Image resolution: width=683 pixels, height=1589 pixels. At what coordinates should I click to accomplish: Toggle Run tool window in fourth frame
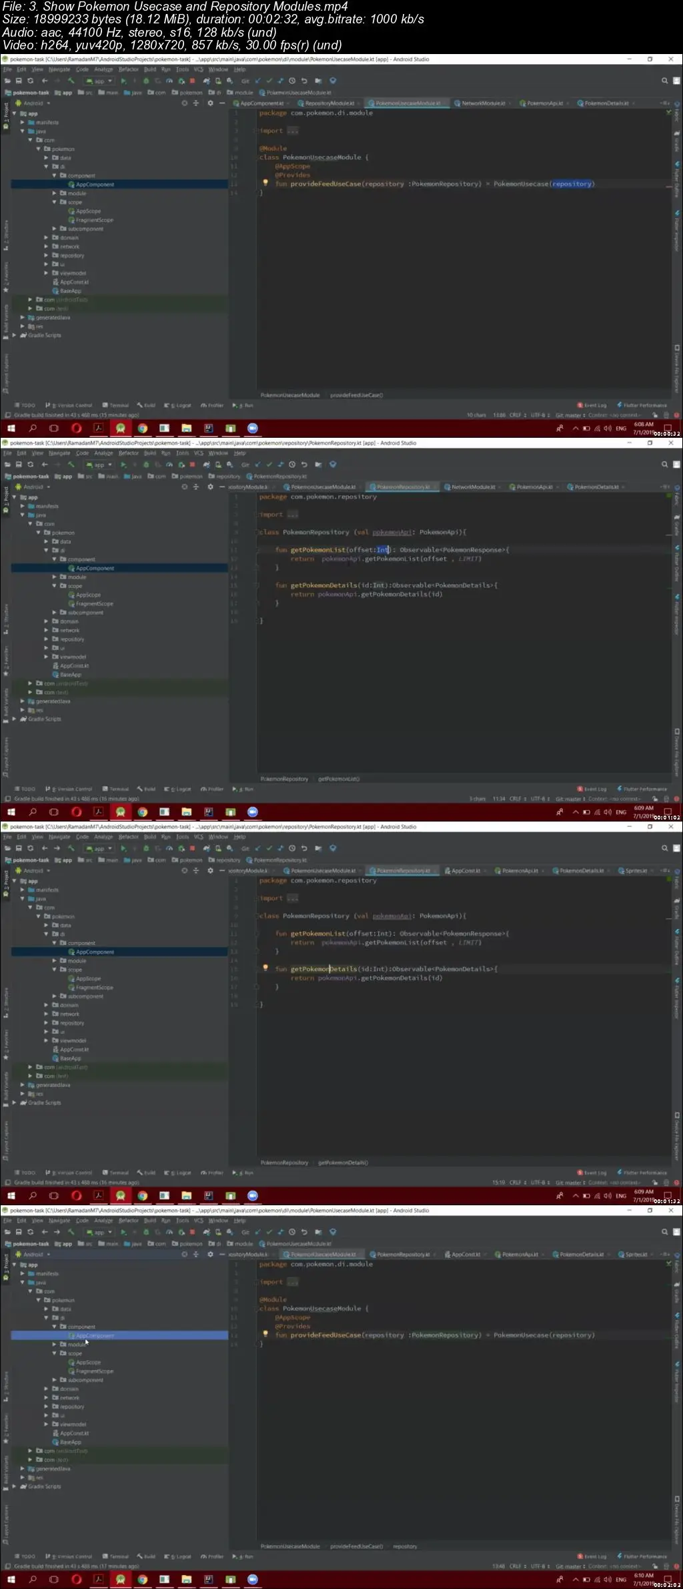click(x=243, y=1556)
